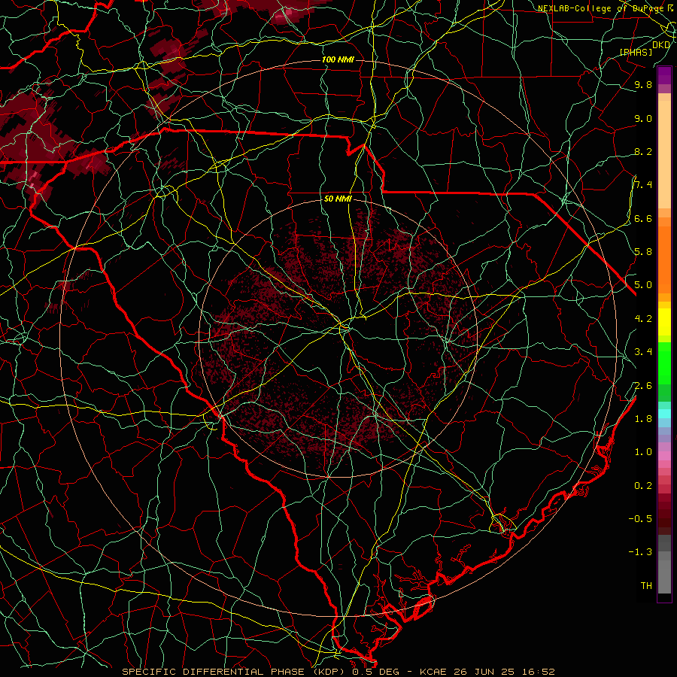Select the 5.8 value on color scale
Image resolution: width=677 pixels, height=677 pixels.
(x=643, y=252)
